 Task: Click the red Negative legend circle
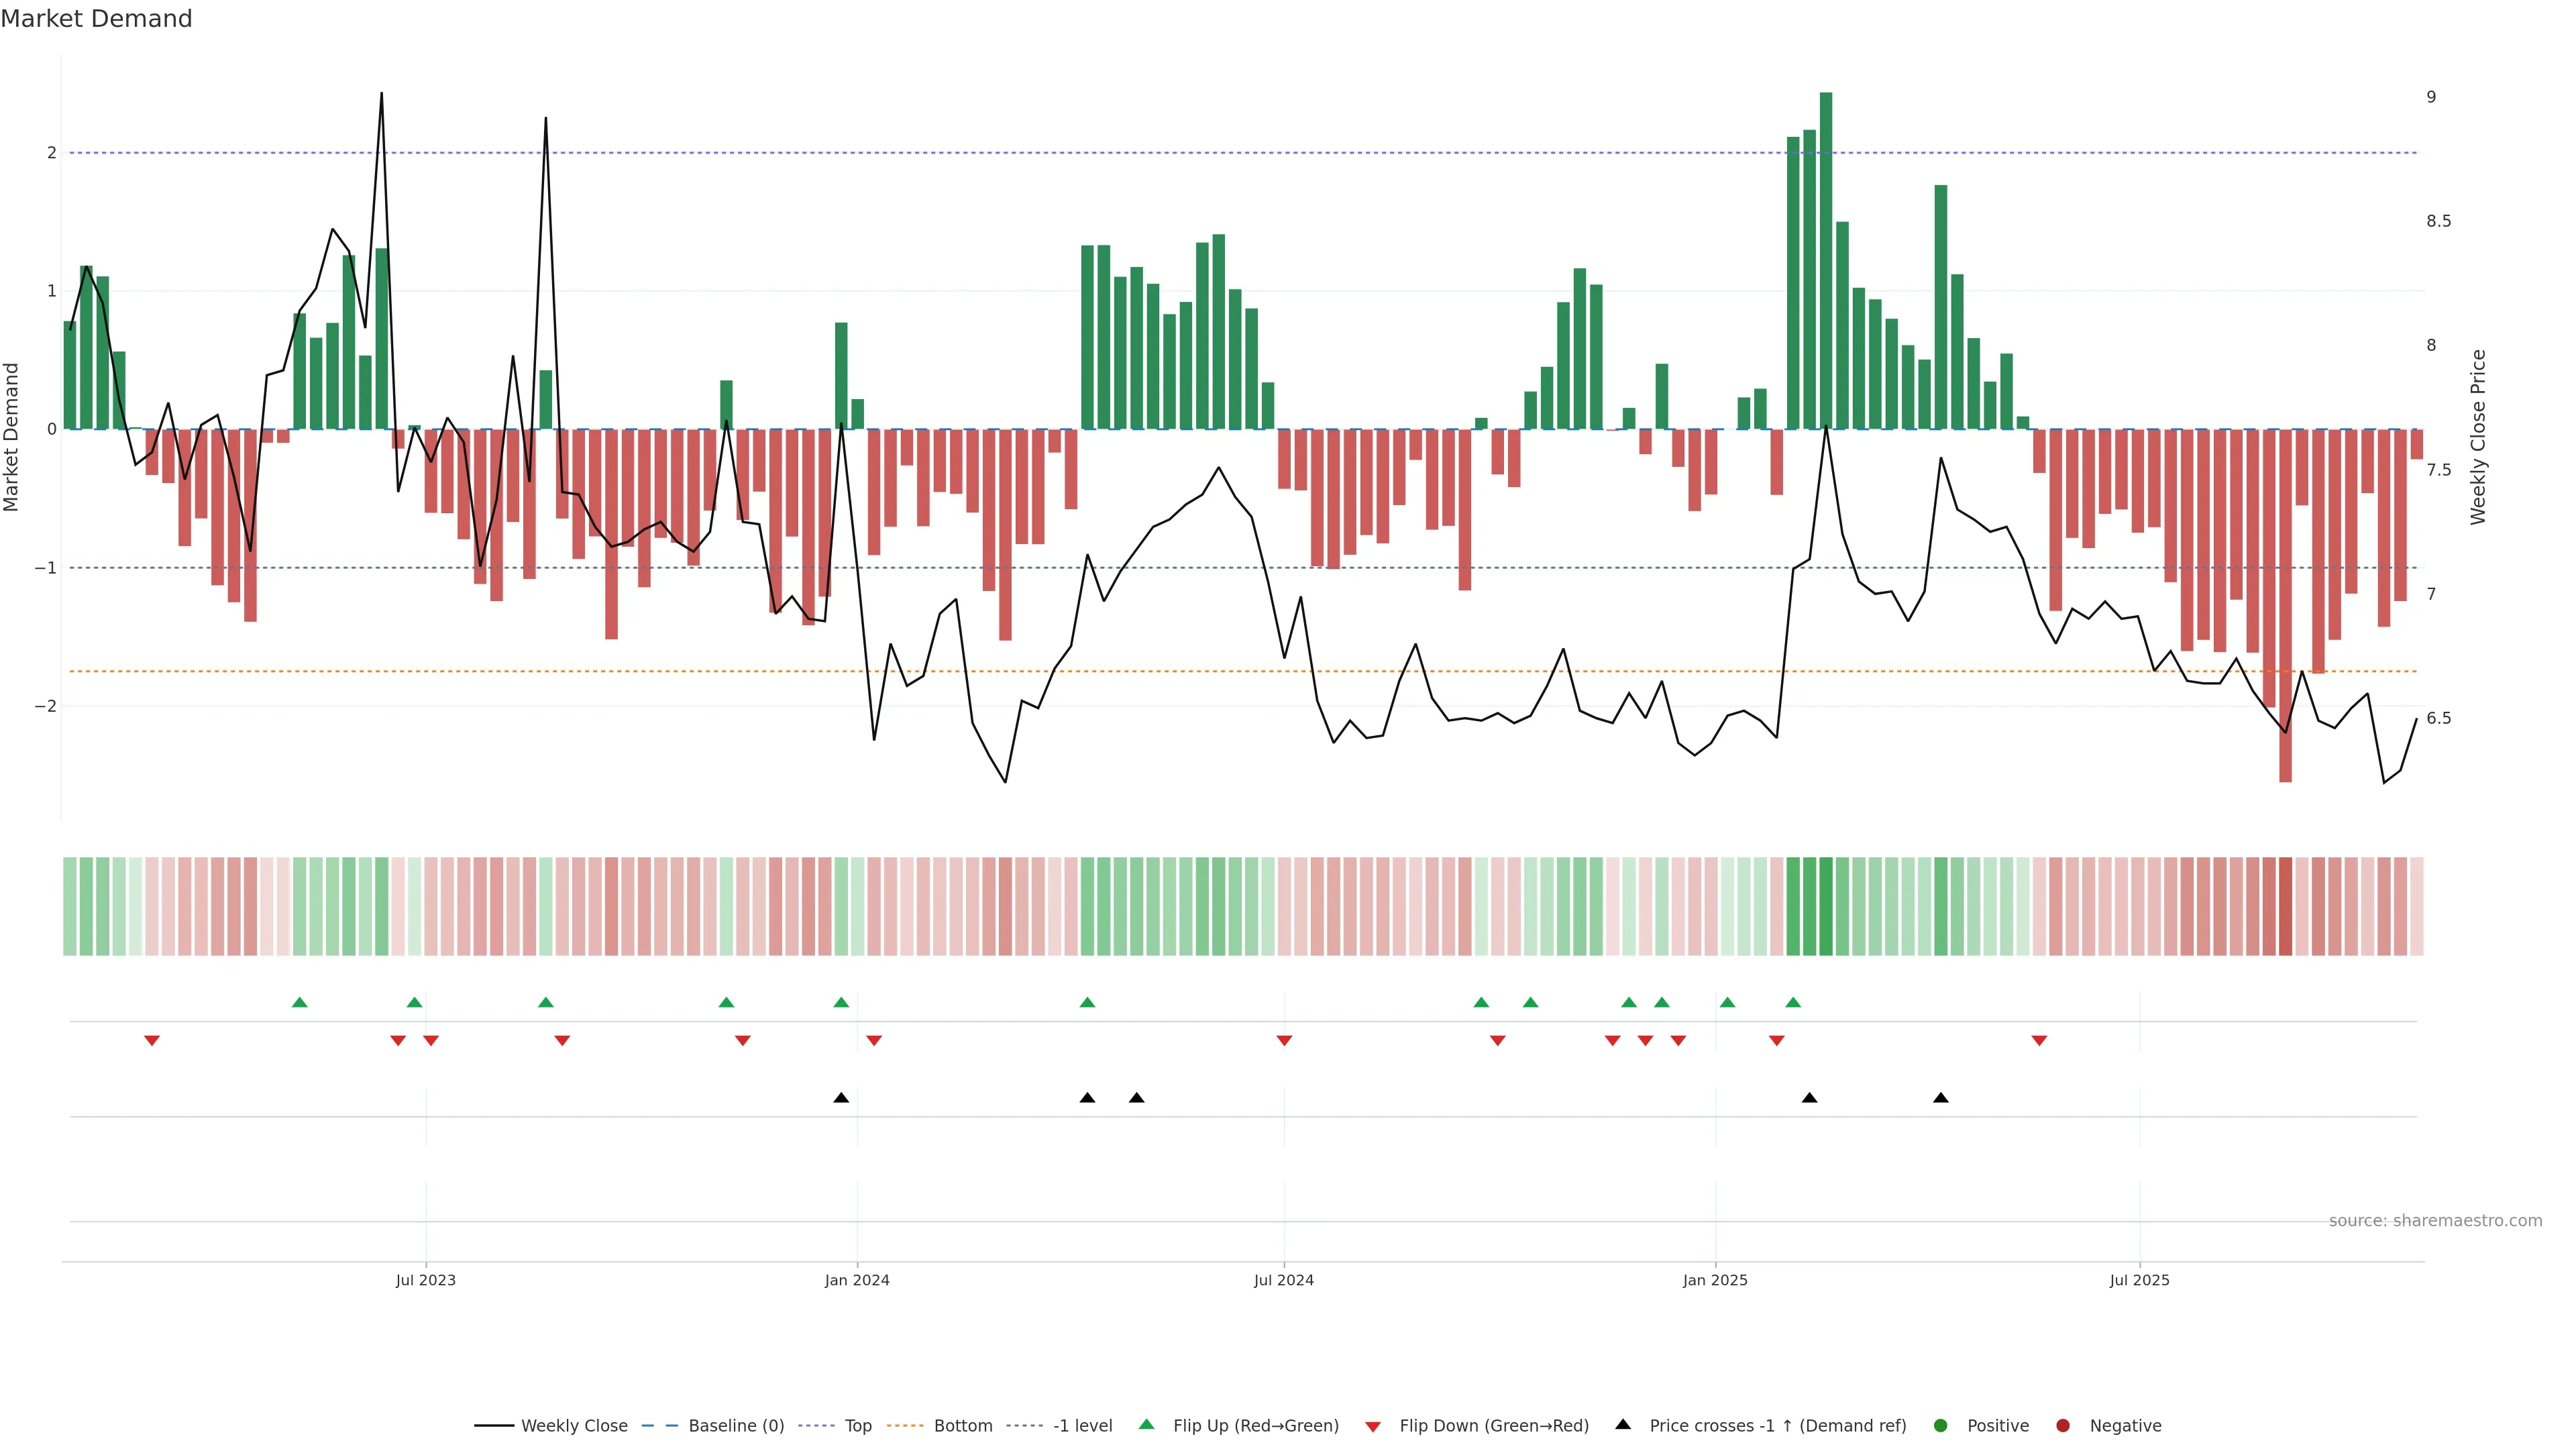tap(2063, 1426)
